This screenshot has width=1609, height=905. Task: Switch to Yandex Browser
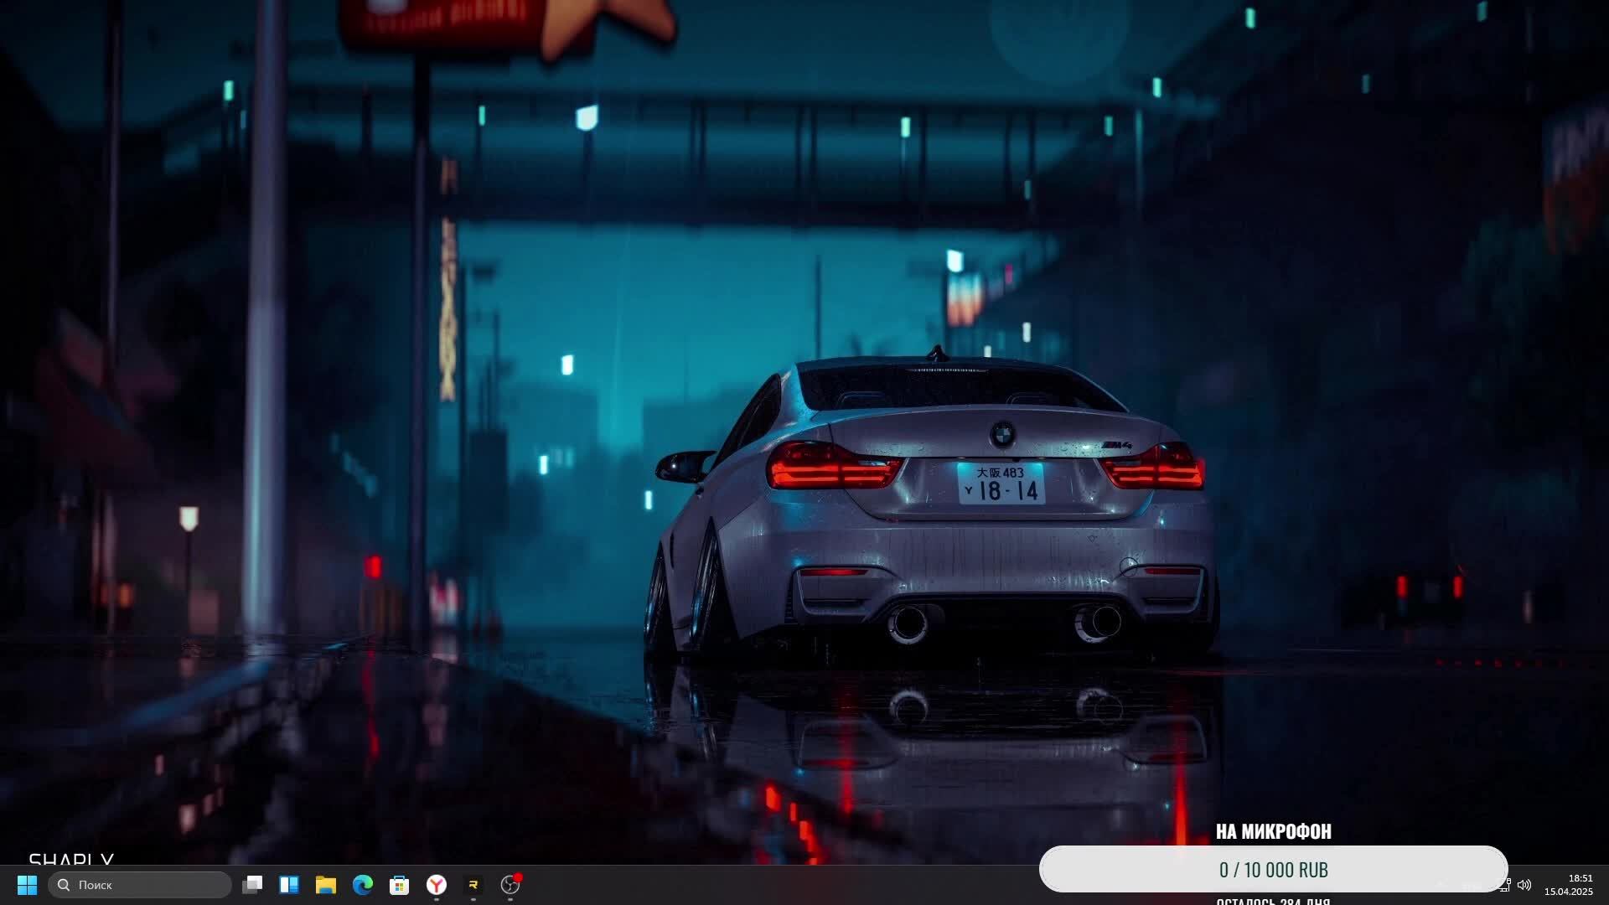[x=437, y=885]
